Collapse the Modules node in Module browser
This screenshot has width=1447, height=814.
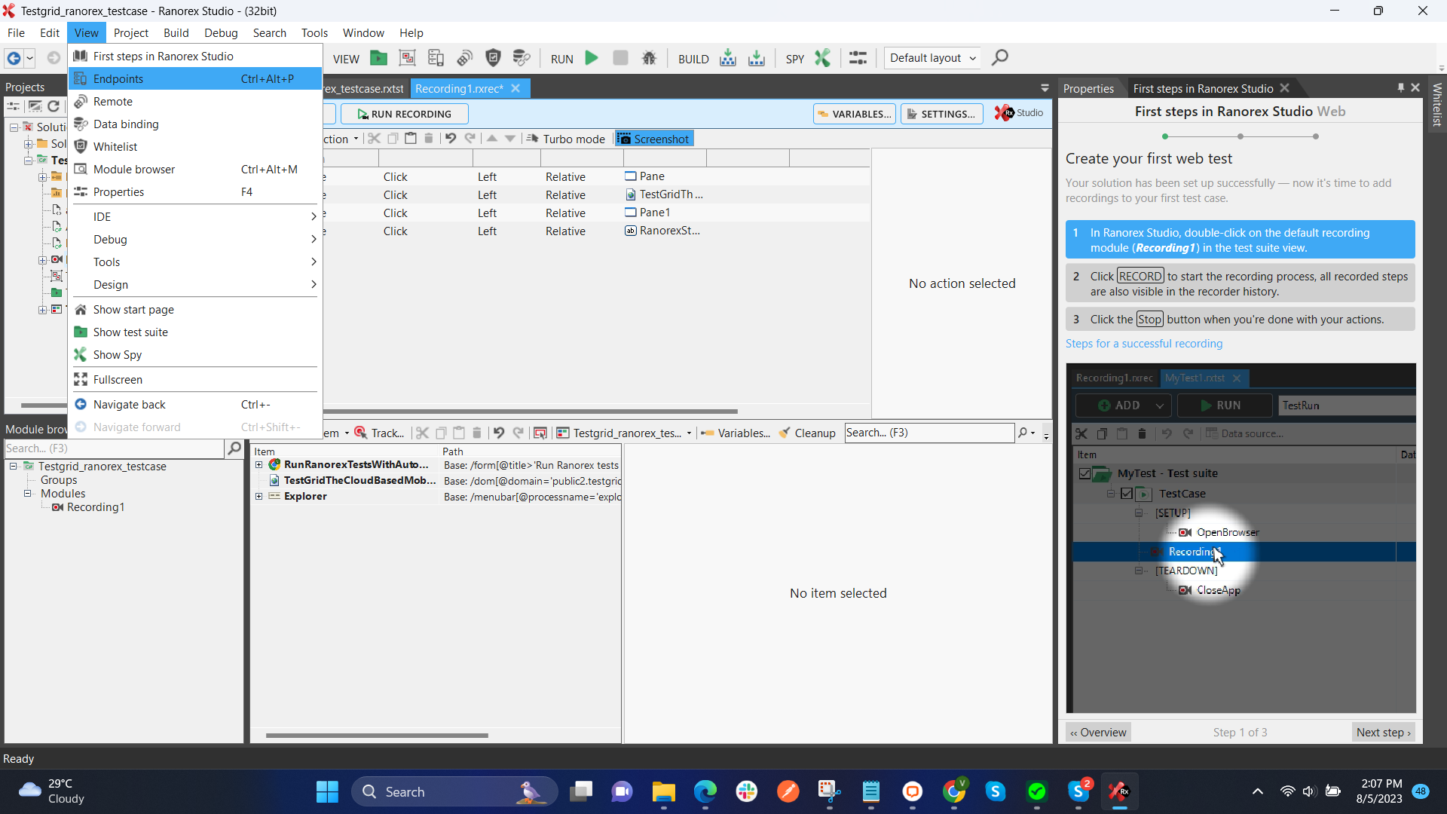click(x=28, y=494)
